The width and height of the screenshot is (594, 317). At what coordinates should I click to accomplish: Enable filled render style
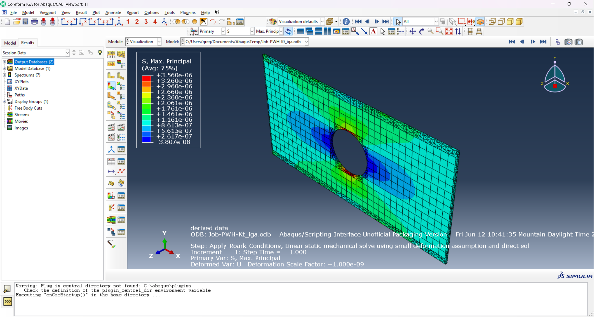click(x=510, y=21)
